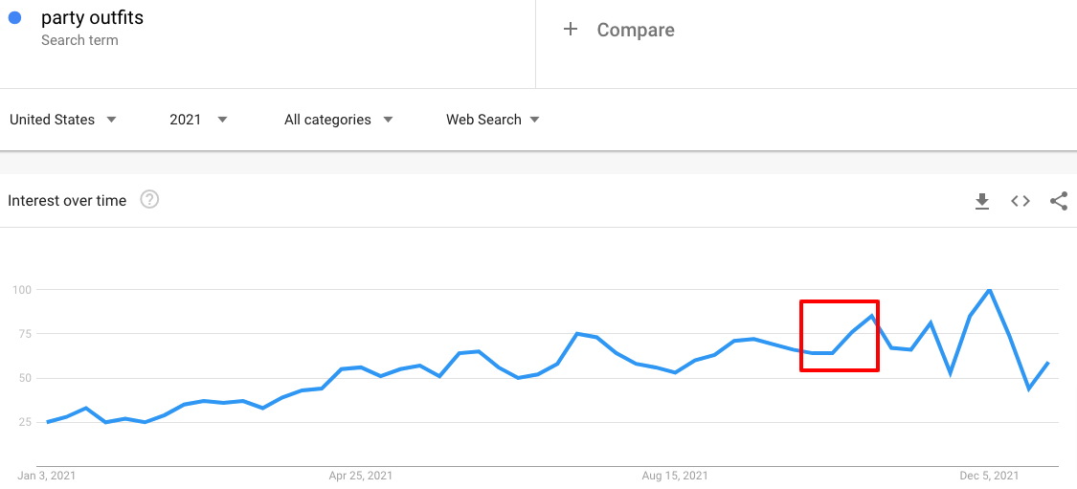Download the interest over time data
This screenshot has width=1077, height=489.
tap(982, 201)
